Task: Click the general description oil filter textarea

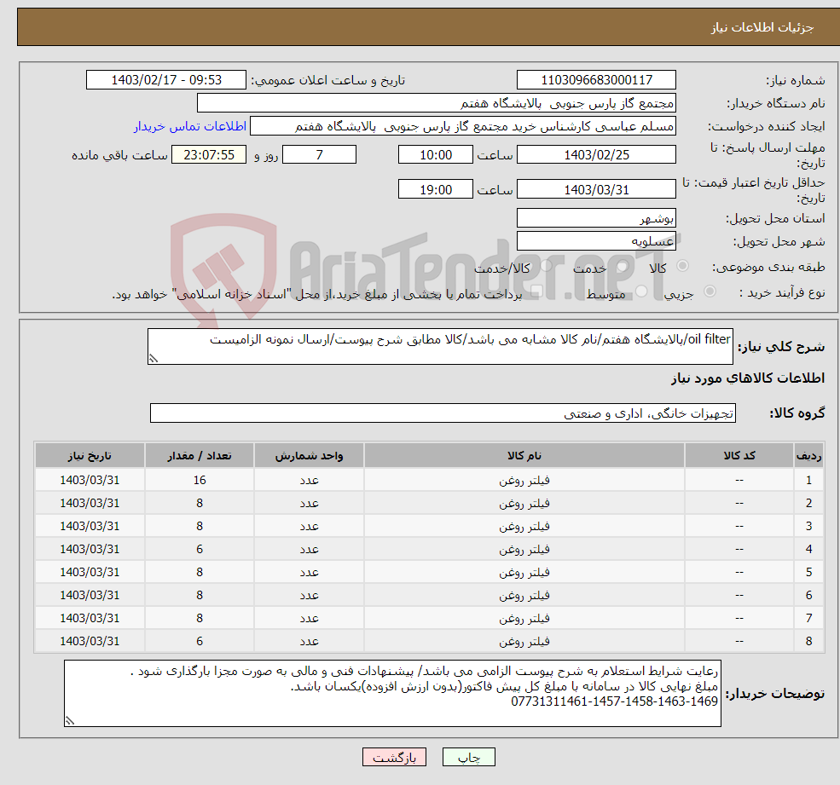Action: pos(440,346)
